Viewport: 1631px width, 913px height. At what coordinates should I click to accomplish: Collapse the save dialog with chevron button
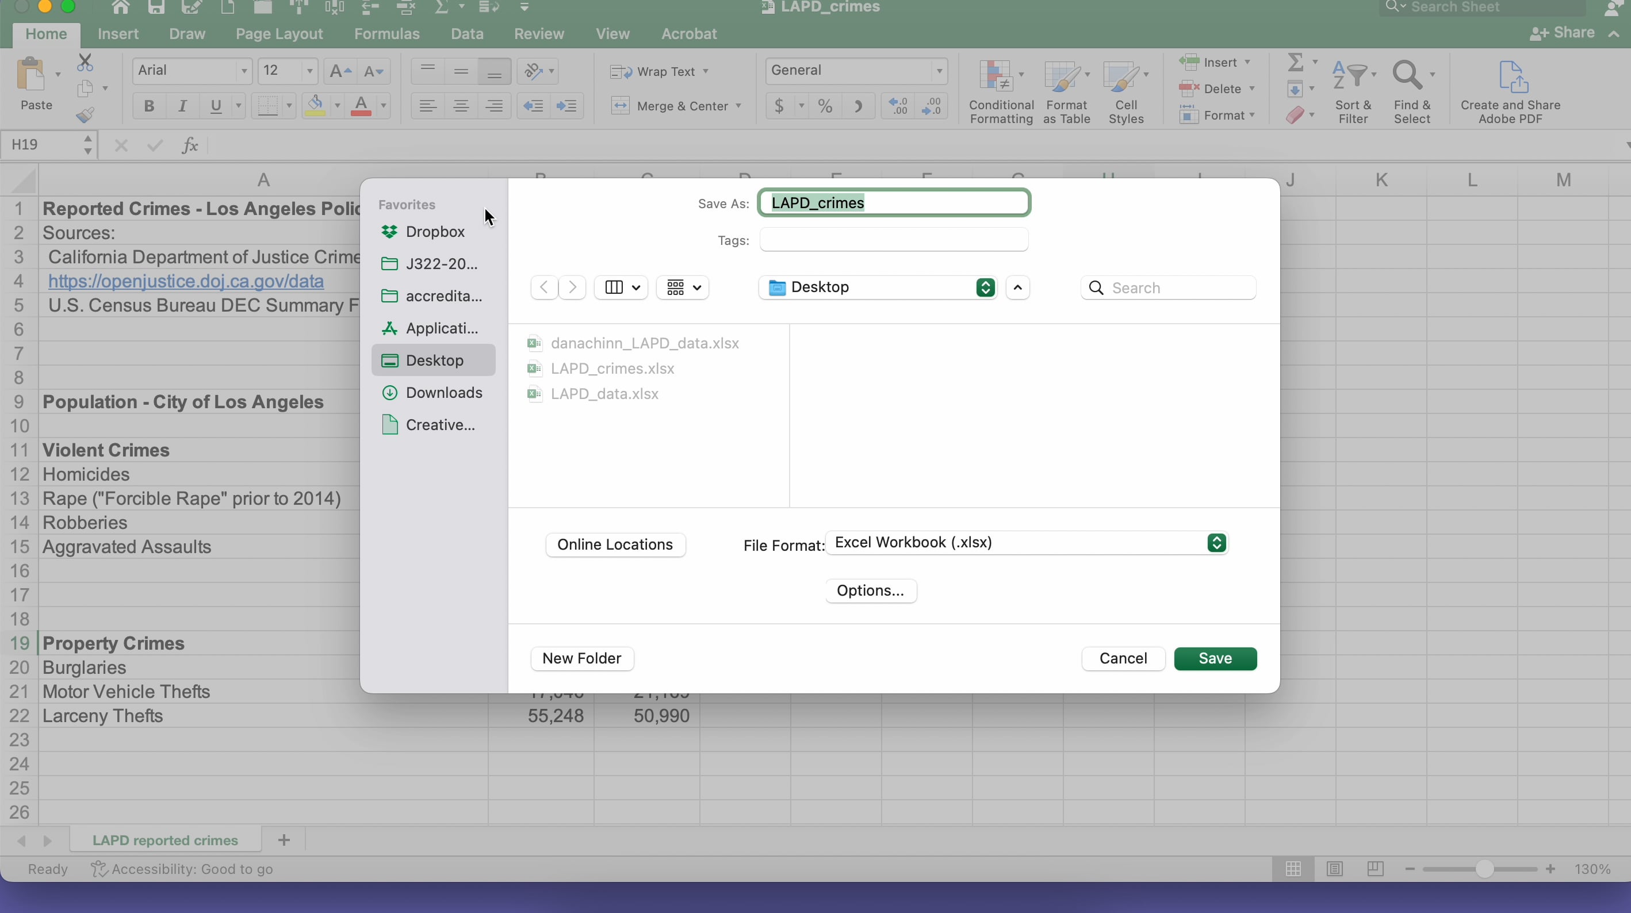pos(1017,287)
